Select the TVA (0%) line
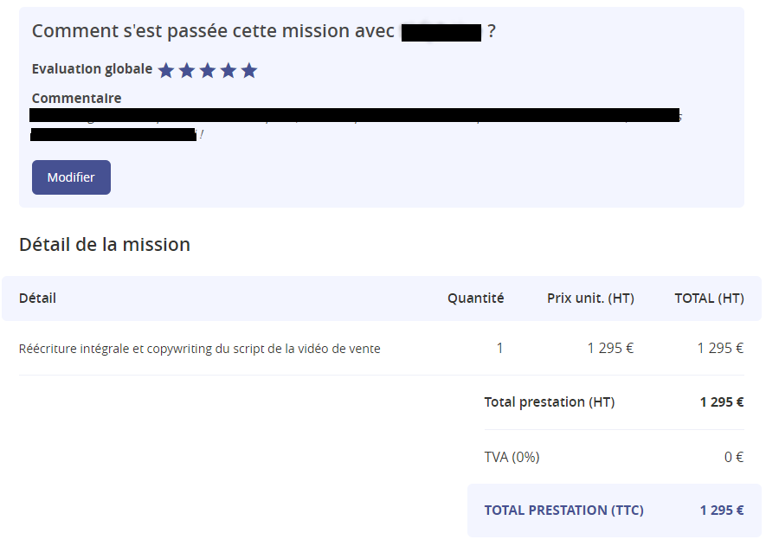The height and width of the screenshot is (546, 766). 512,457
